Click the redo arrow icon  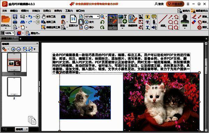click(30, 22)
